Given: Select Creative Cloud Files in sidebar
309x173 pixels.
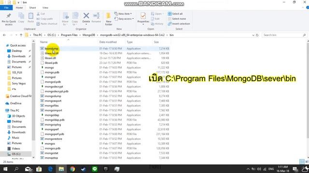Looking at the screenshot, I should 19,96.
